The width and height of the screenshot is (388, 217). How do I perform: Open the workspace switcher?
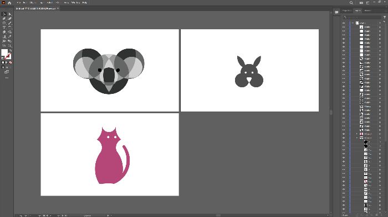(x=367, y=3)
